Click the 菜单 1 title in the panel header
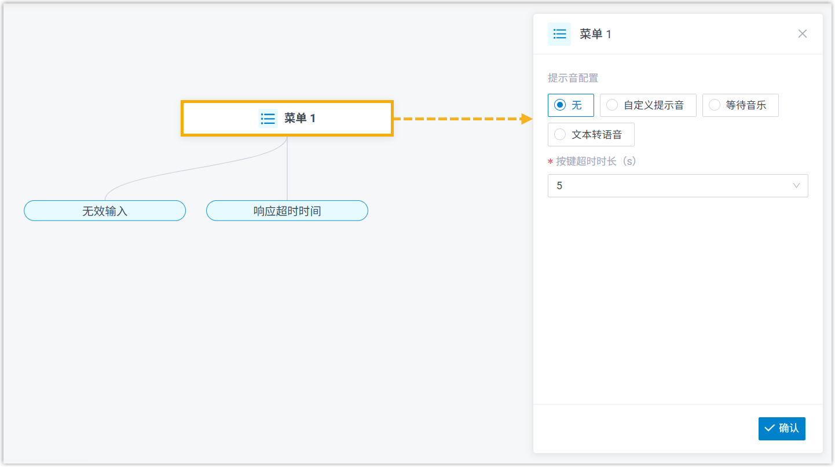The height and width of the screenshot is (467, 835). tap(595, 34)
